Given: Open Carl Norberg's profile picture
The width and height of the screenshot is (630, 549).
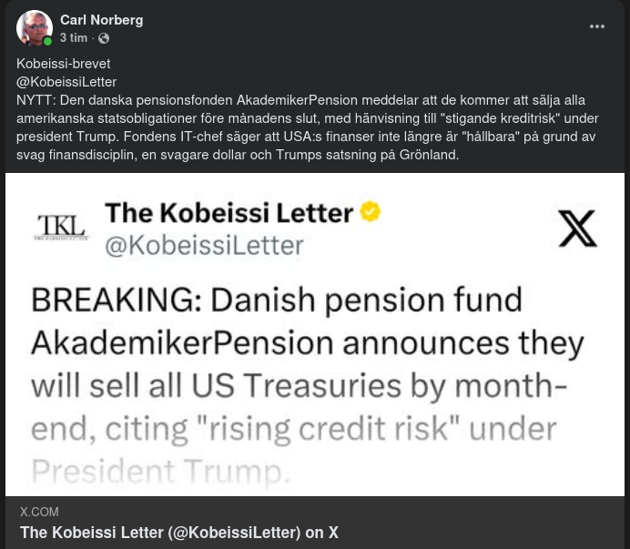Looking at the screenshot, I should click(35, 28).
